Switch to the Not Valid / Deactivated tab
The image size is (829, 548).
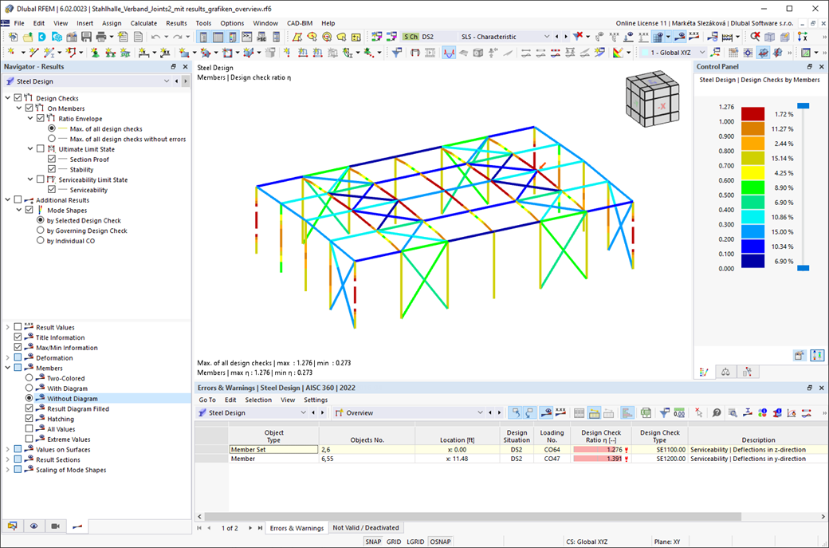[366, 527]
